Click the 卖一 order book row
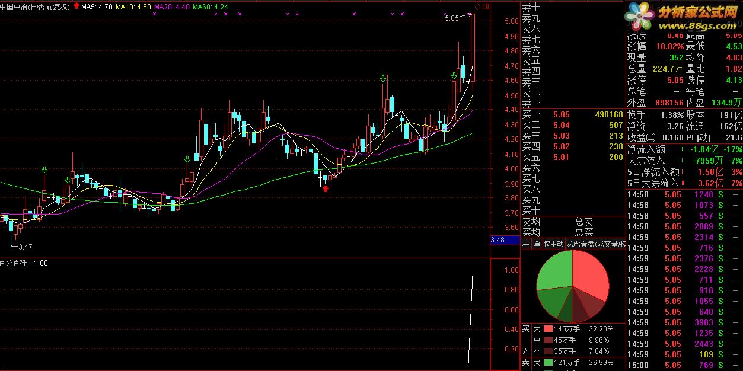Viewport: 743px width, 371px height. [x=573, y=103]
